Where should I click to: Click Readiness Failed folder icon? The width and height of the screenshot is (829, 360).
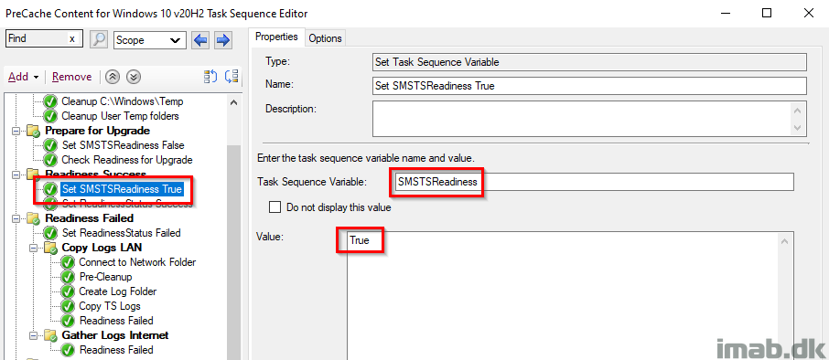point(34,218)
